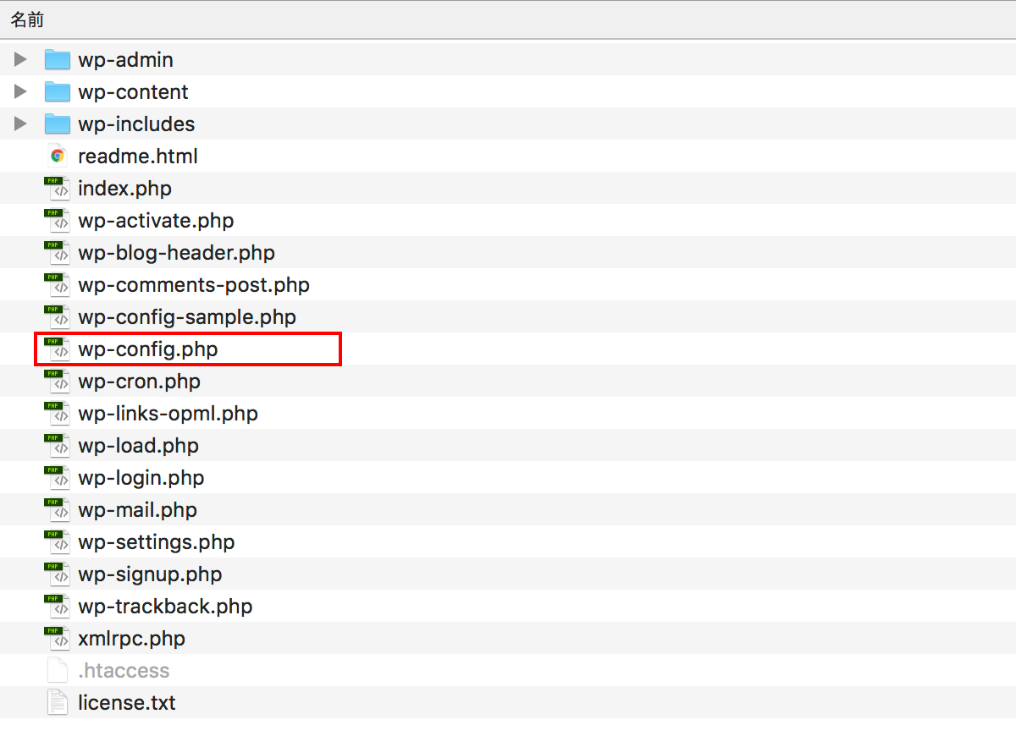Click the text document icon of license.txt
The height and width of the screenshot is (736, 1016).
tap(57, 702)
